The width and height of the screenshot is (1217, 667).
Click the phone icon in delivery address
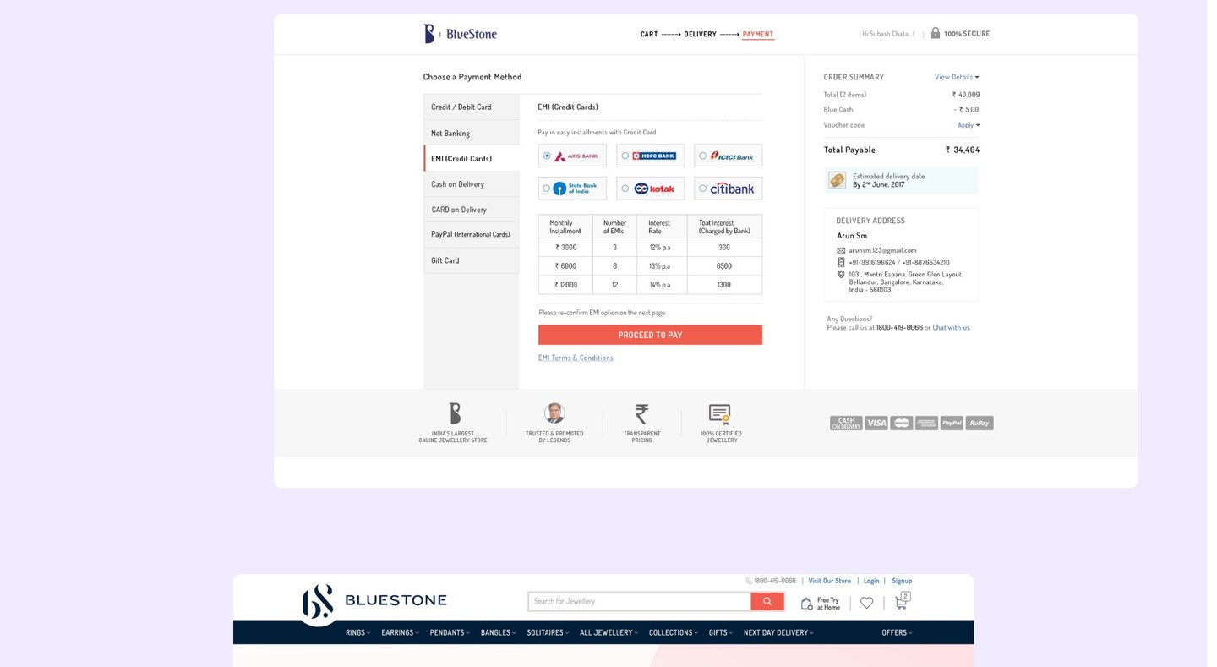click(x=841, y=262)
